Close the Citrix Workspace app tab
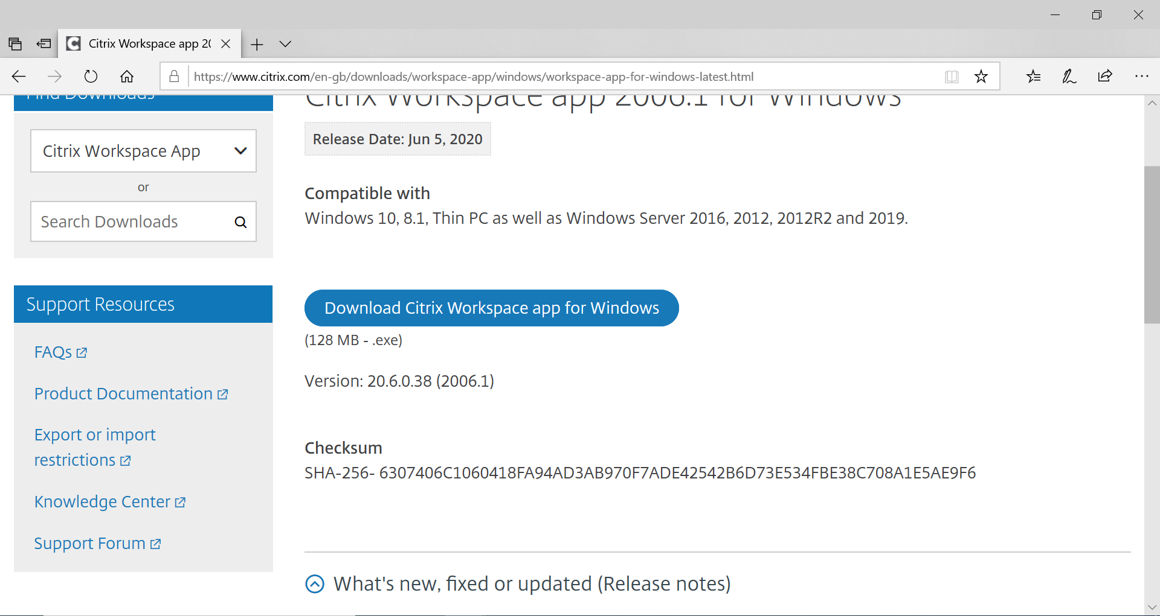Viewport: 1160px width, 616px height. pyautogui.click(x=226, y=44)
